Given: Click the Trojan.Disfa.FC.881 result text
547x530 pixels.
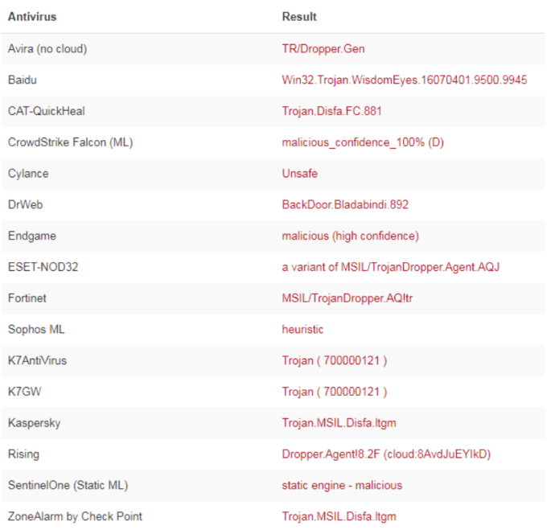Looking at the screenshot, I should point(332,111).
